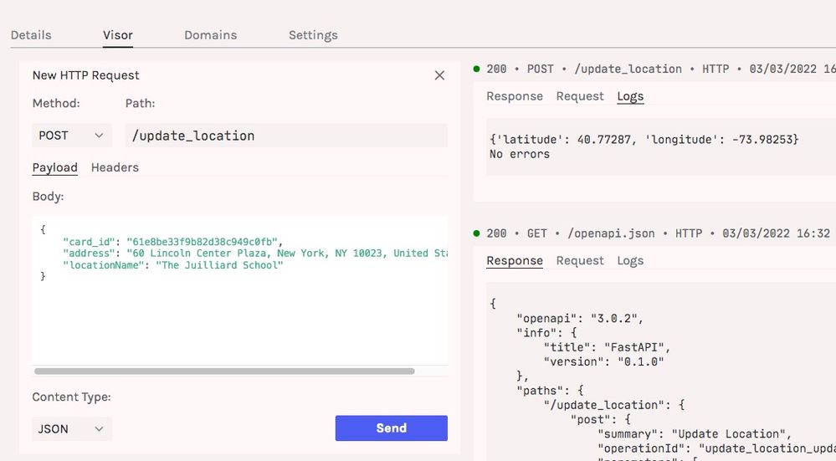Click inside the JSON body editor
Screen dimensions: 836x461
click(x=240, y=290)
